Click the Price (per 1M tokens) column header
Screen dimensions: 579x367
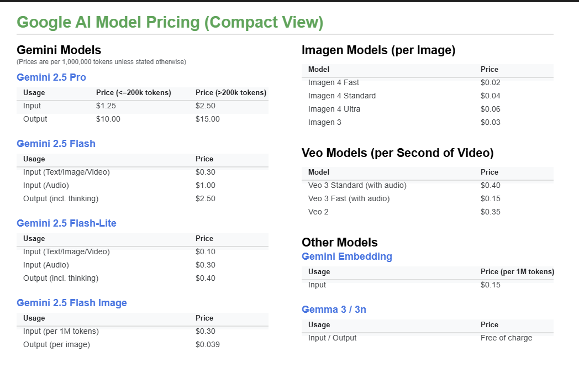[517, 271]
